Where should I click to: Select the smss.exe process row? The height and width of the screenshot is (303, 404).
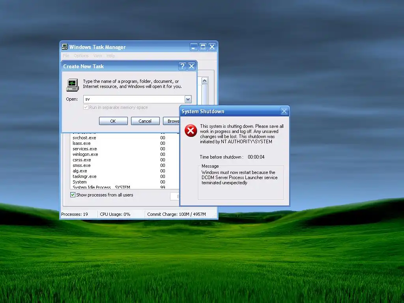pos(125,165)
